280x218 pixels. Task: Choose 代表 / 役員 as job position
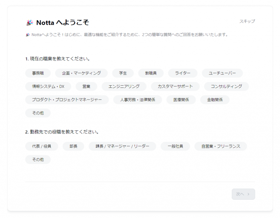[x=42, y=147]
